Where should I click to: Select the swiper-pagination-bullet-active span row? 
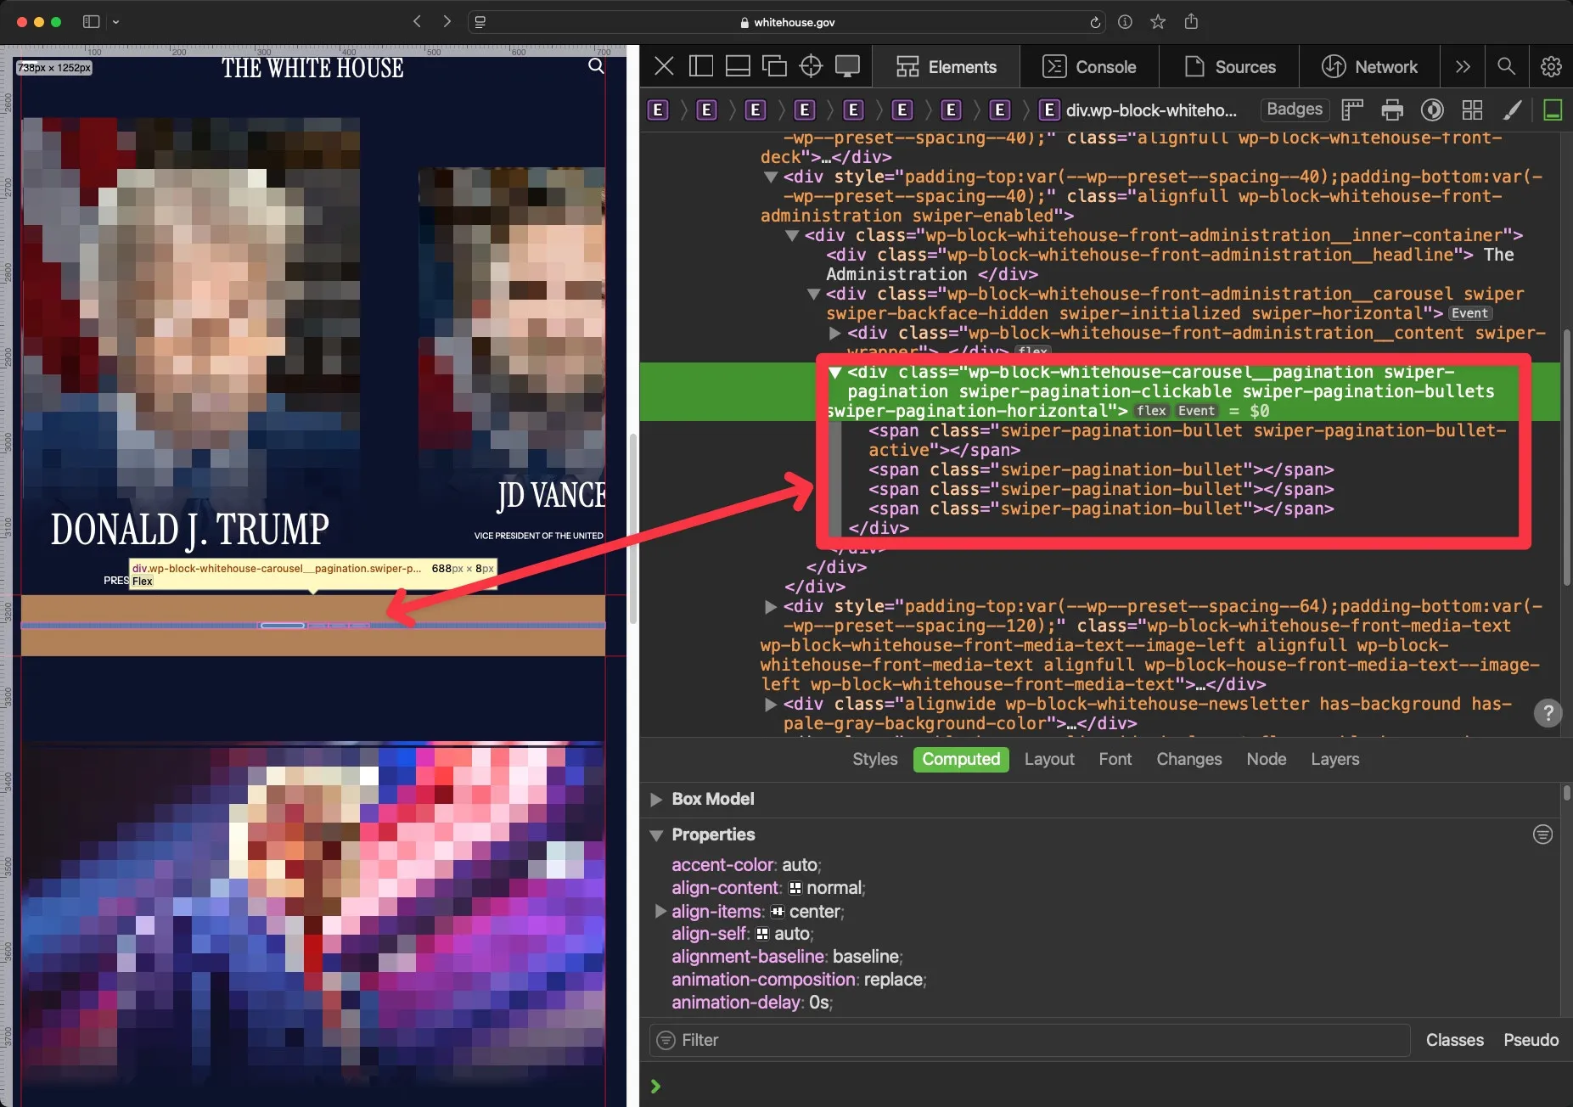(1187, 440)
